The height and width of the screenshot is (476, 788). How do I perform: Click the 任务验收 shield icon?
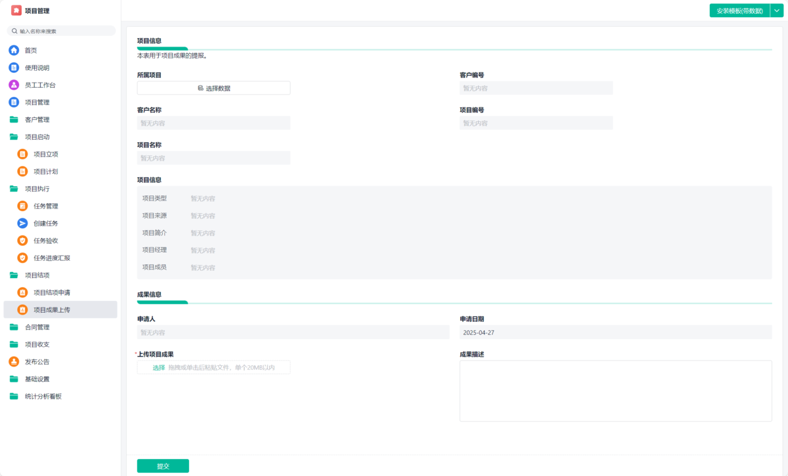coord(22,241)
